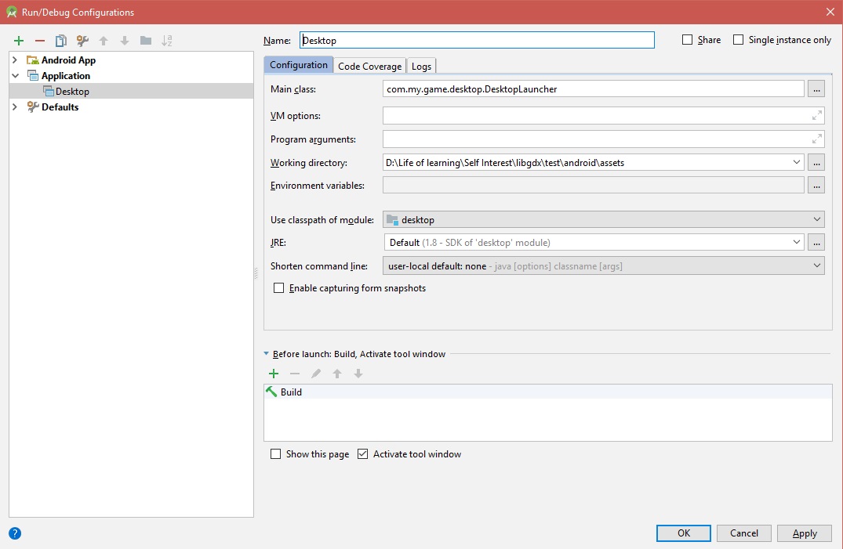Add a new Before launch task
Screen dimensions: 843x549
click(274, 374)
